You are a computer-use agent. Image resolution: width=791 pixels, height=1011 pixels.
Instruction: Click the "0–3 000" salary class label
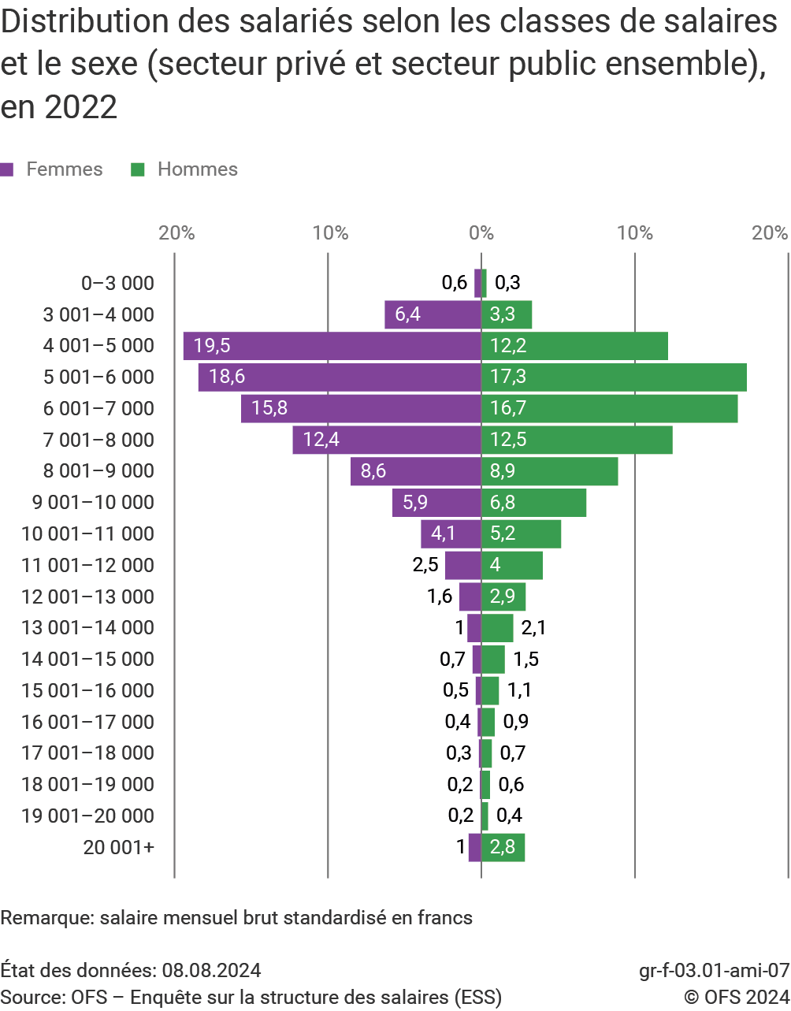pos(117,284)
